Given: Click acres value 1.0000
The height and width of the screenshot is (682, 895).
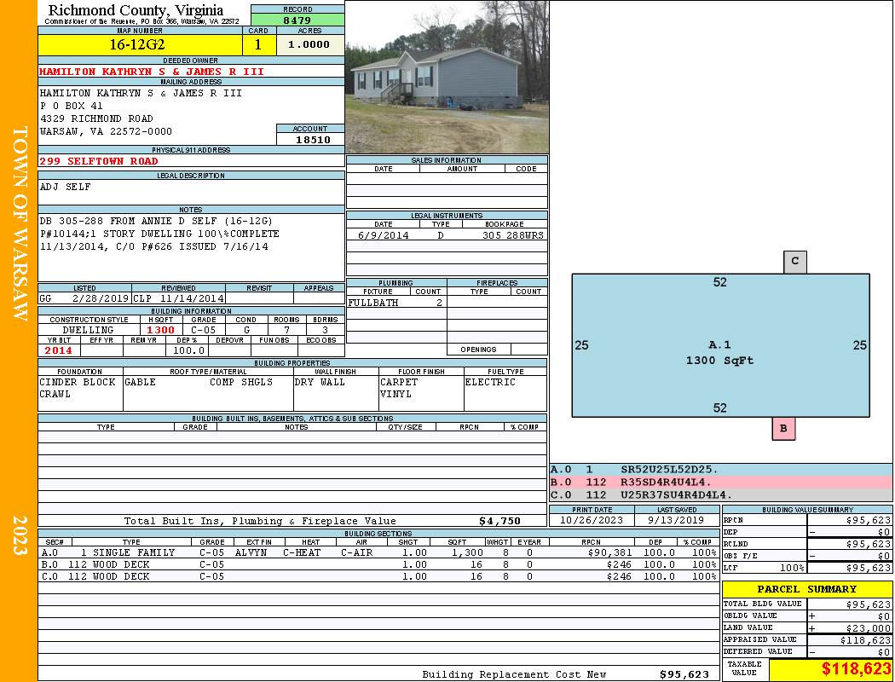Looking at the screenshot, I should (x=309, y=44).
